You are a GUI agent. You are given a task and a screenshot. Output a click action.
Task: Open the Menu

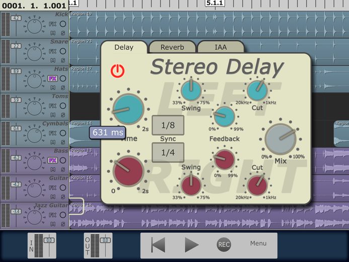[x=258, y=243]
